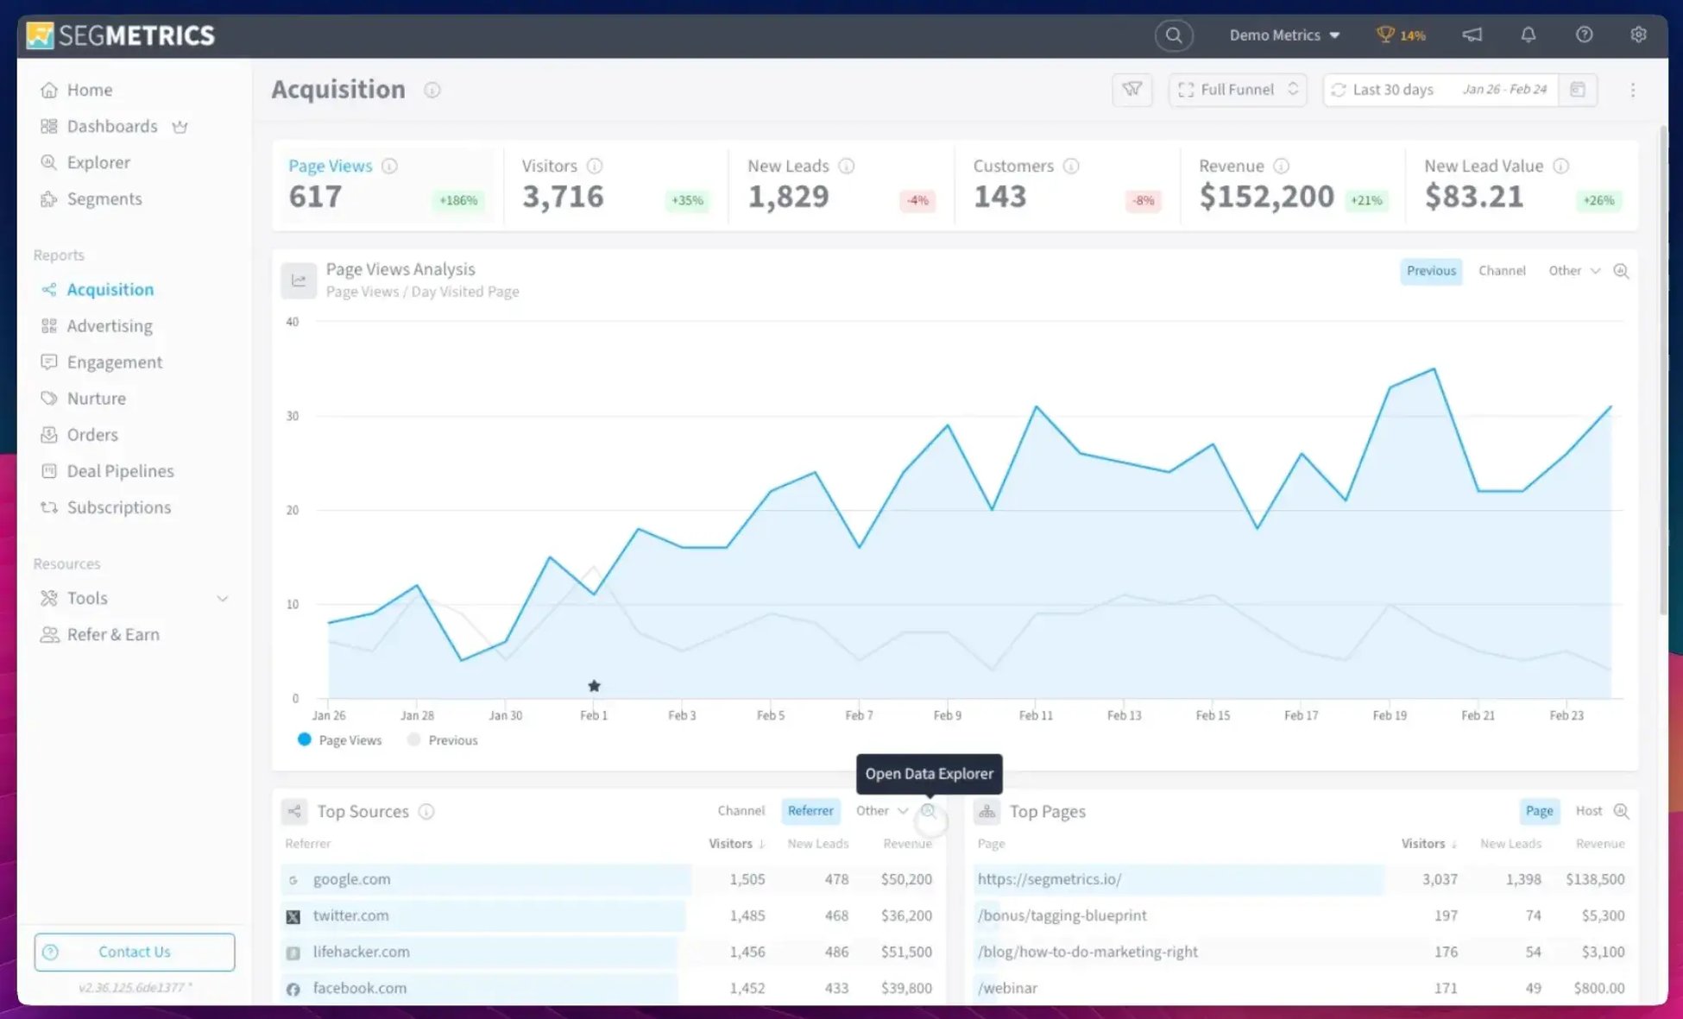Switch chart breakdown to Channel

(x=1502, y=271)
